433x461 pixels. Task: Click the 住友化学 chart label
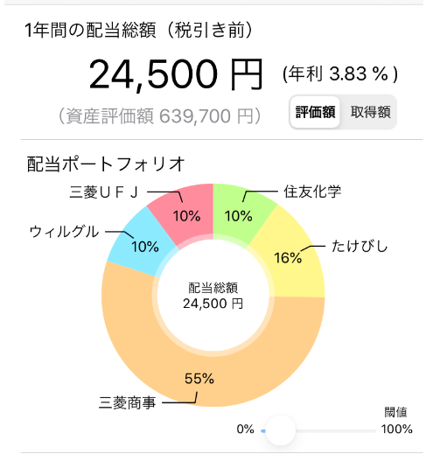click(x=312, y=192)
